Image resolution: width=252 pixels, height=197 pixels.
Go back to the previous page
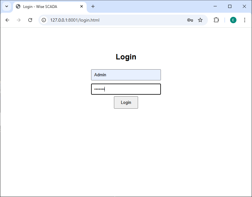[x=7, y=20]
